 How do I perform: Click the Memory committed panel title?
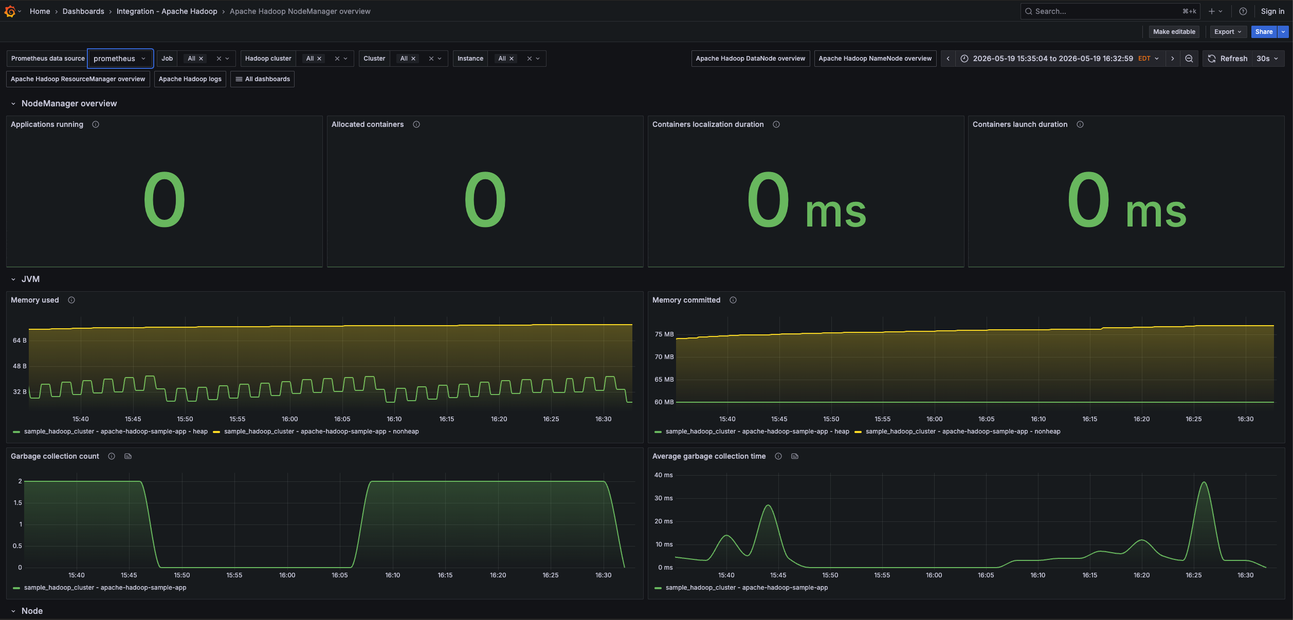686,300
